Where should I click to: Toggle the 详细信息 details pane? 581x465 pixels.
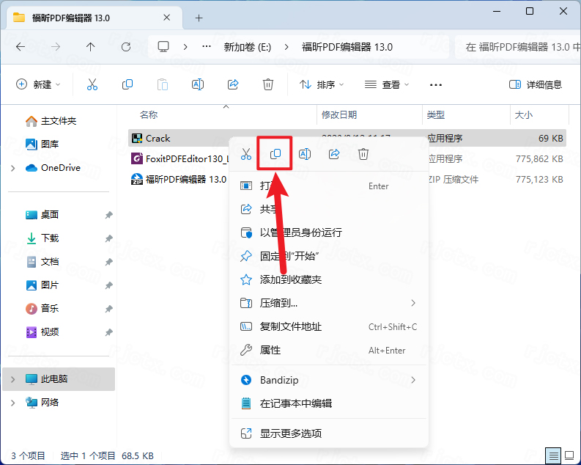tap(536, 84)
